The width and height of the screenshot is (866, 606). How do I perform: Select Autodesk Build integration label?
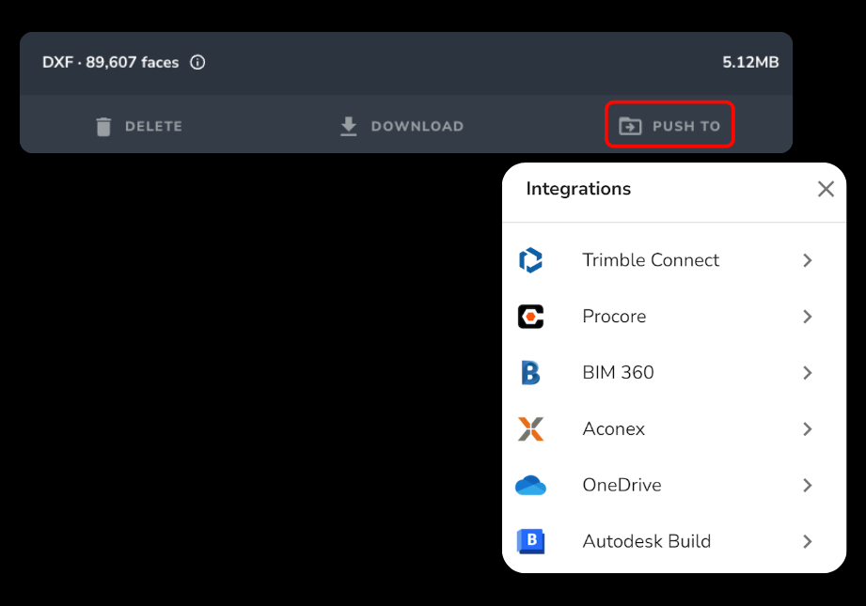pyautogui.click(x=647, y=541)
